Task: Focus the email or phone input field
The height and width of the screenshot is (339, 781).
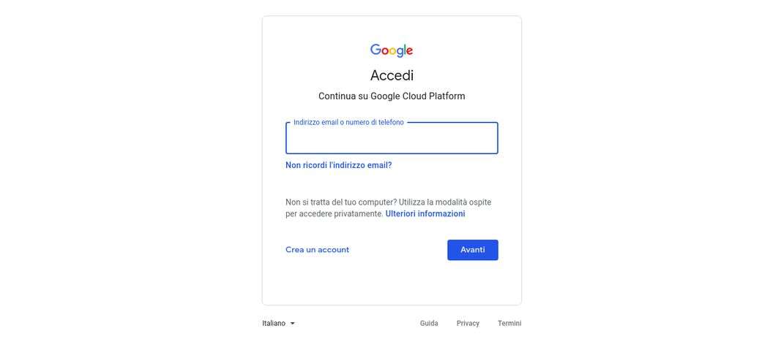Action: pos(392,139)
